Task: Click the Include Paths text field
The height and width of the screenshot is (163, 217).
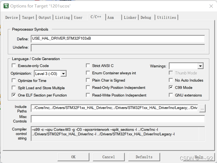Action: tap(114, 108)
